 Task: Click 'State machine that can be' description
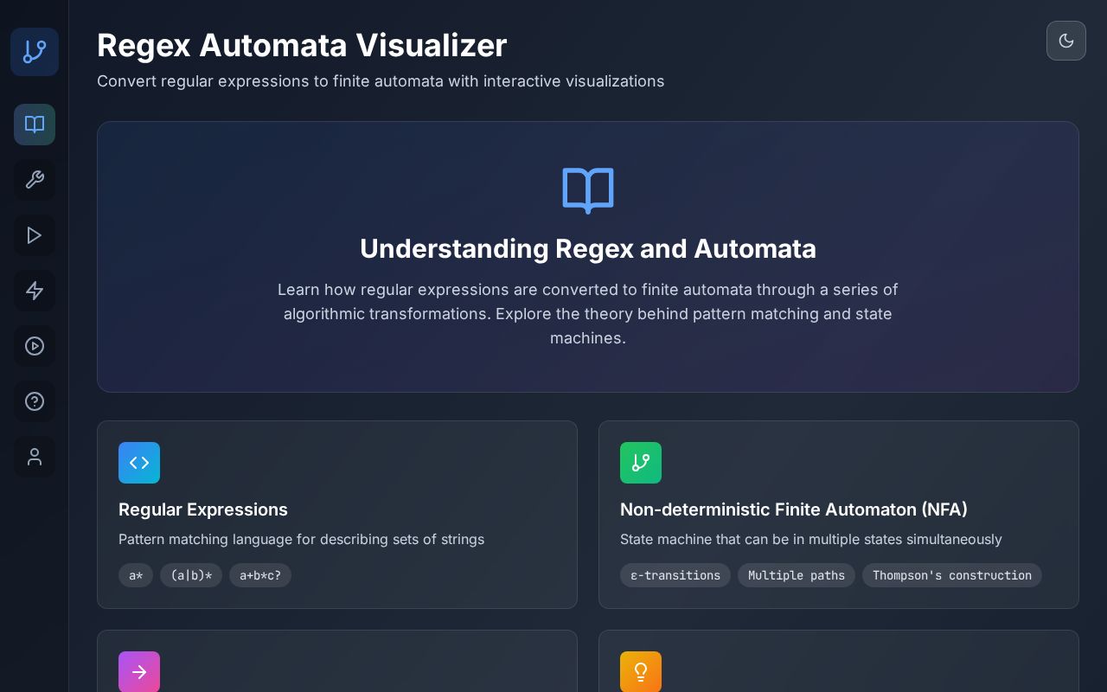click(811, 539)
